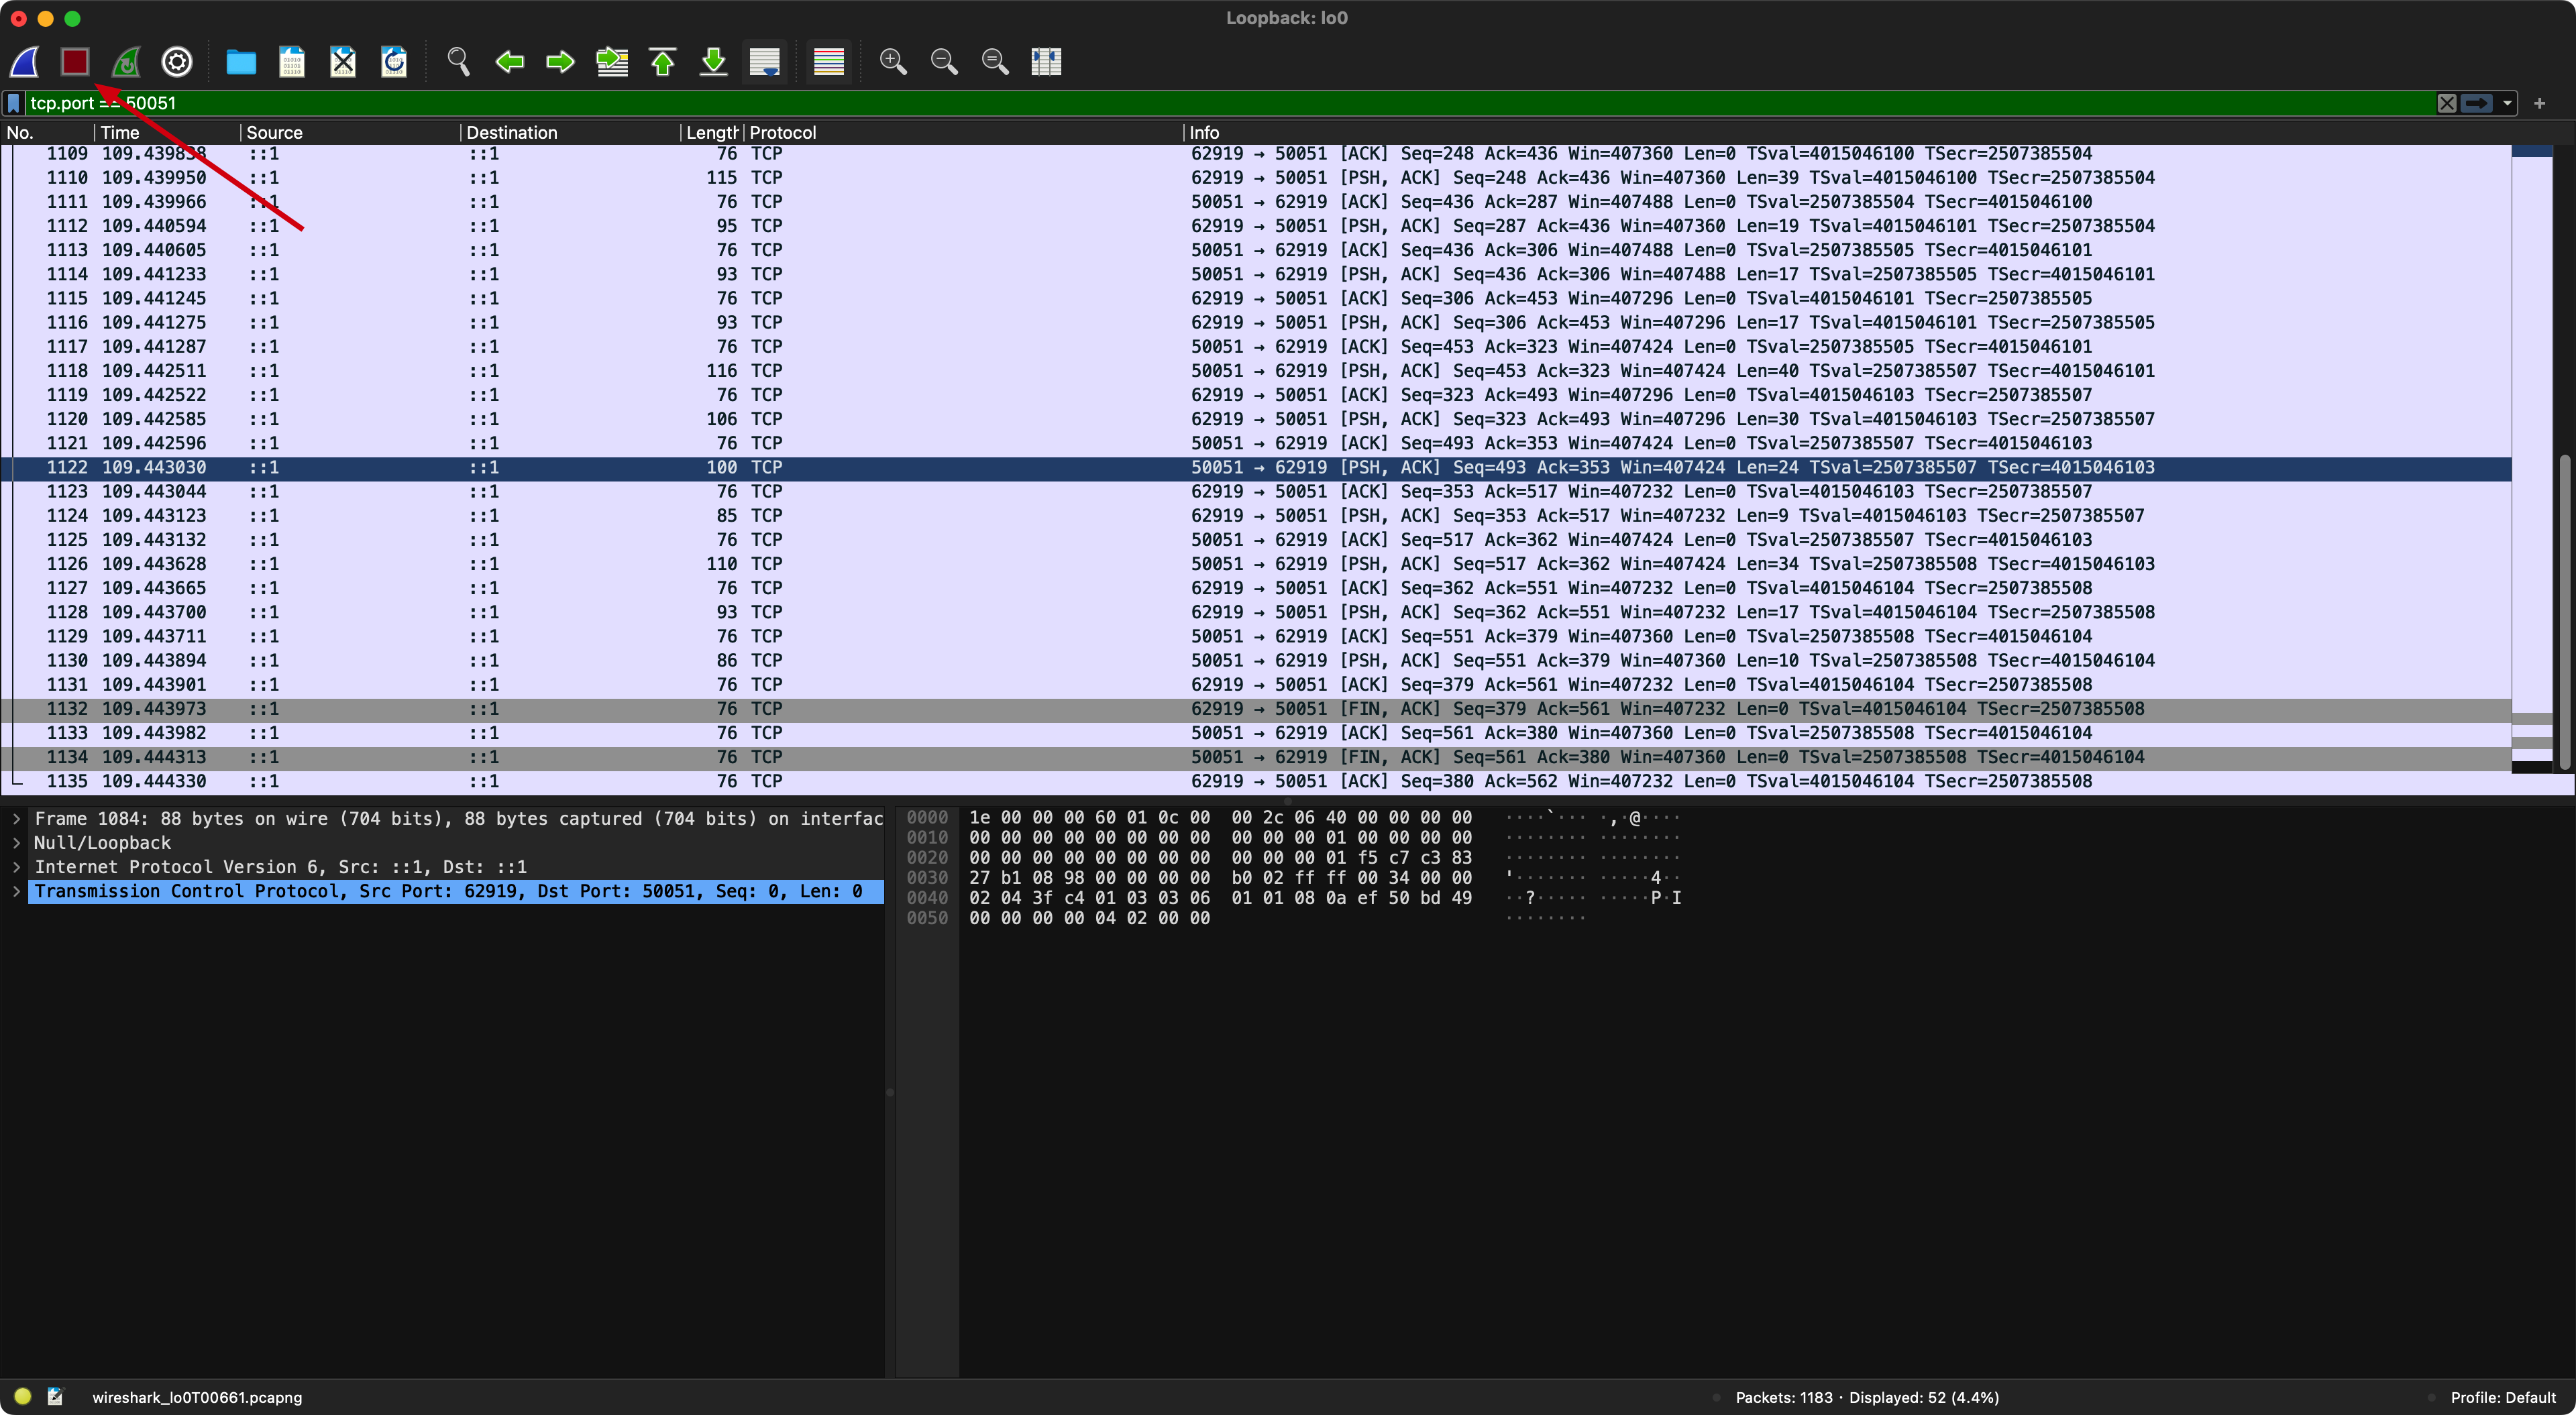
Task: Sort by the Time column header
Action: click(x=120, y=132)
